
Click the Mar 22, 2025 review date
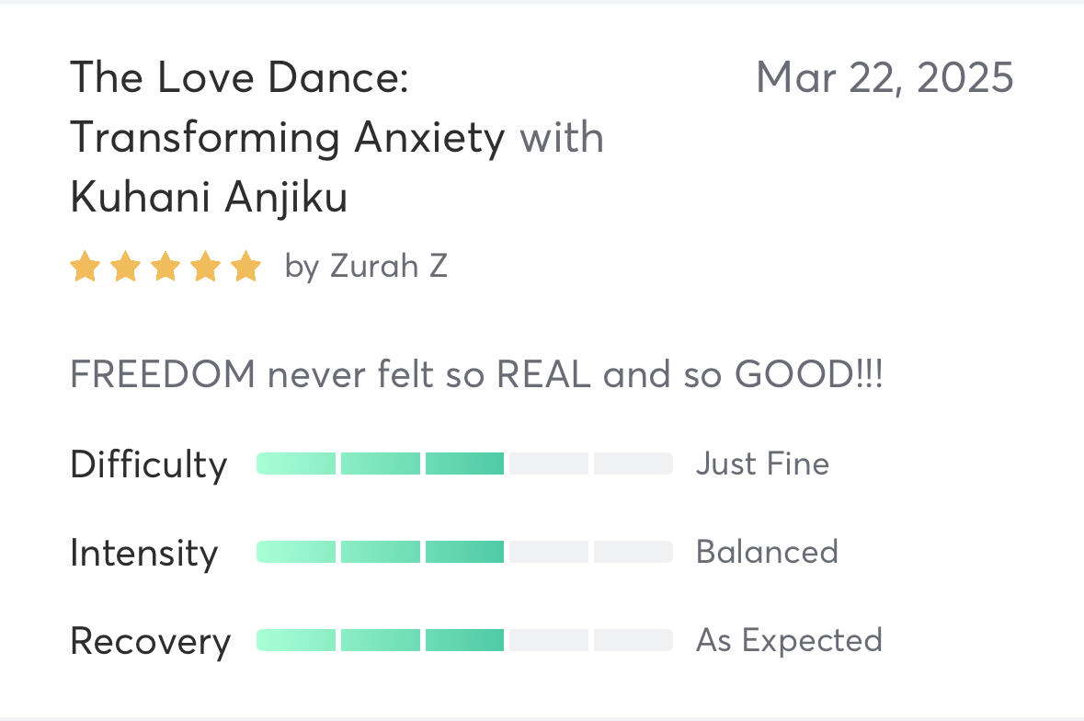point(884,78)
